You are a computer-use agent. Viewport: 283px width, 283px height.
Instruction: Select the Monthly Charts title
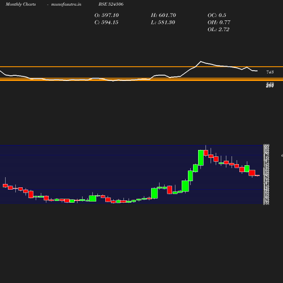click(x=20, y=4)
